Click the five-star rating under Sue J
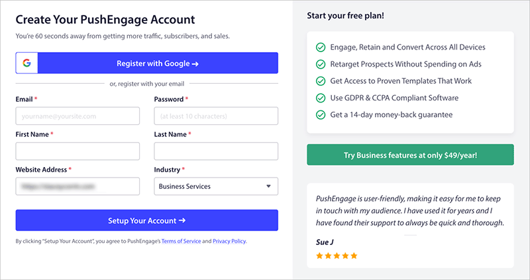This screenshot has height=280, width=530. tap(337, 255)
